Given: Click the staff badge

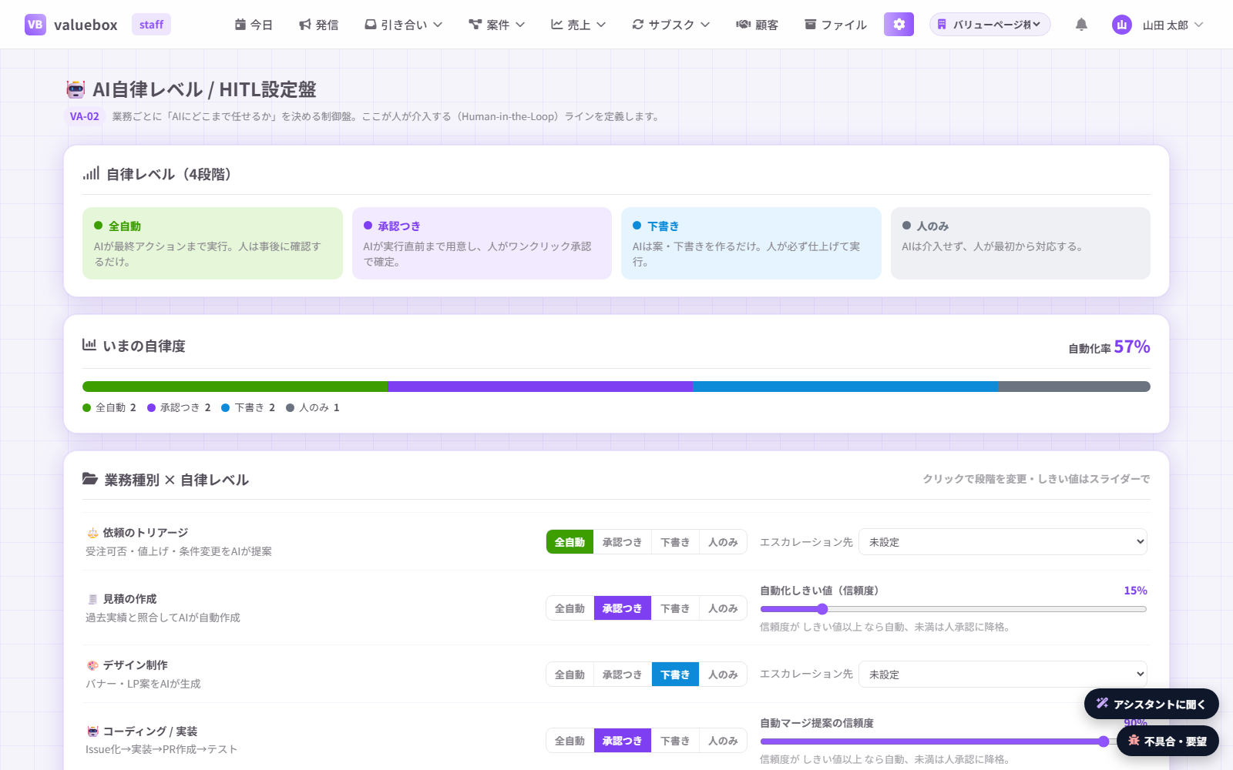Looking at the screenshot, I should click(x=151, y=25).
